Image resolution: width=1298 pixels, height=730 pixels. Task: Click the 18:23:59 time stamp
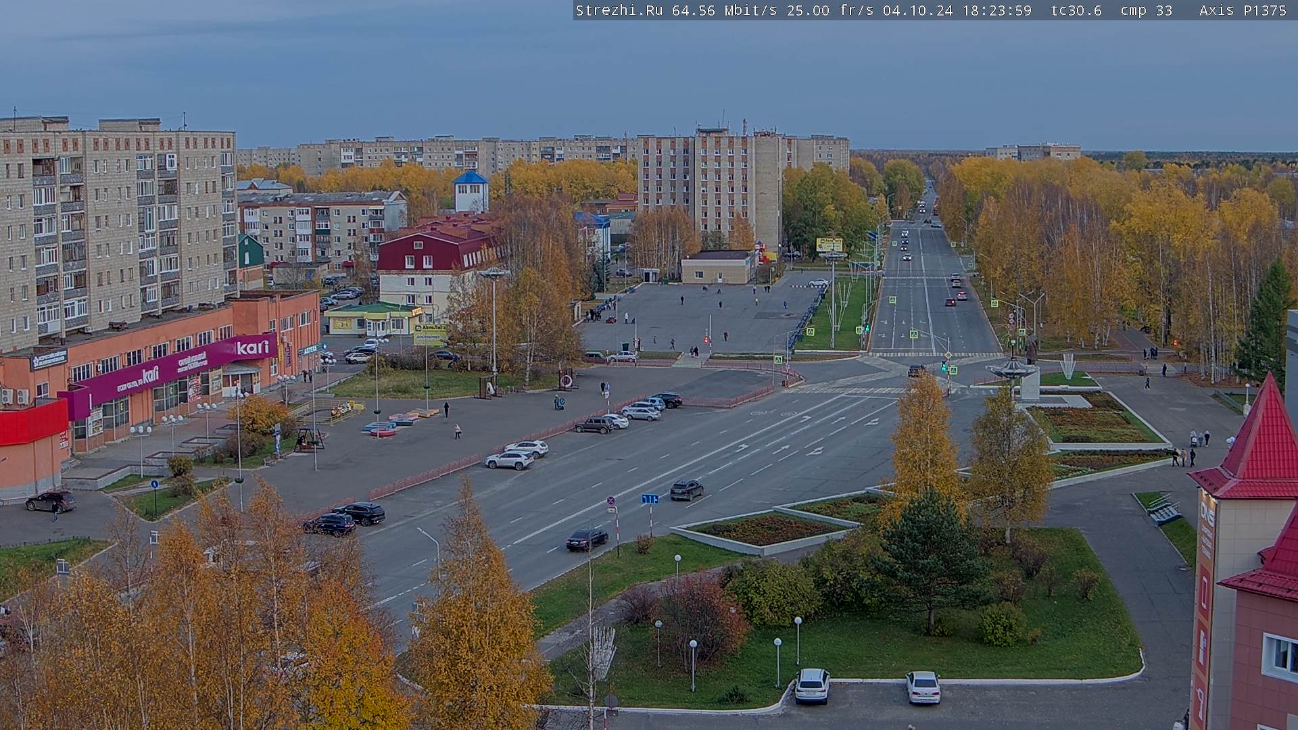996,10
